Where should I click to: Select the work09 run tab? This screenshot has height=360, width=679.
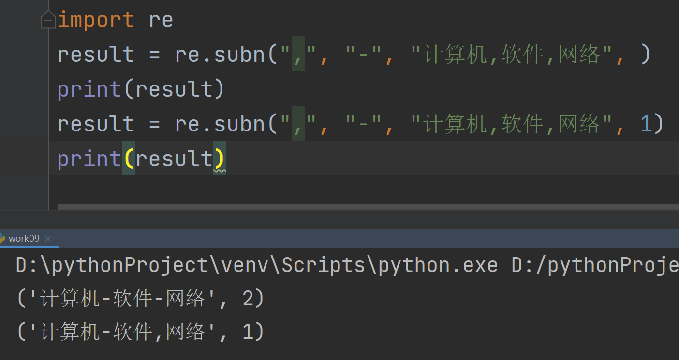[x=24, y=238]
